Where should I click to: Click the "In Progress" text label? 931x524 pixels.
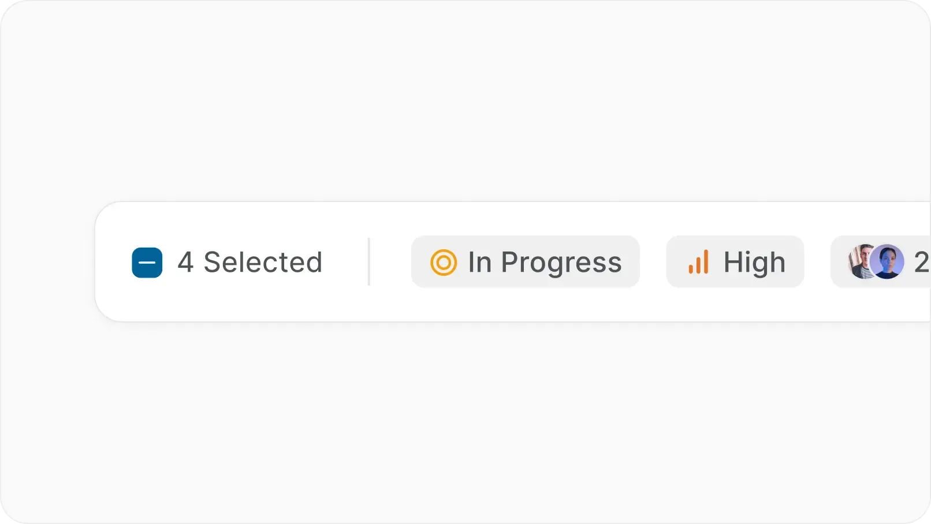pyautogui.click(x=545, y=263)
